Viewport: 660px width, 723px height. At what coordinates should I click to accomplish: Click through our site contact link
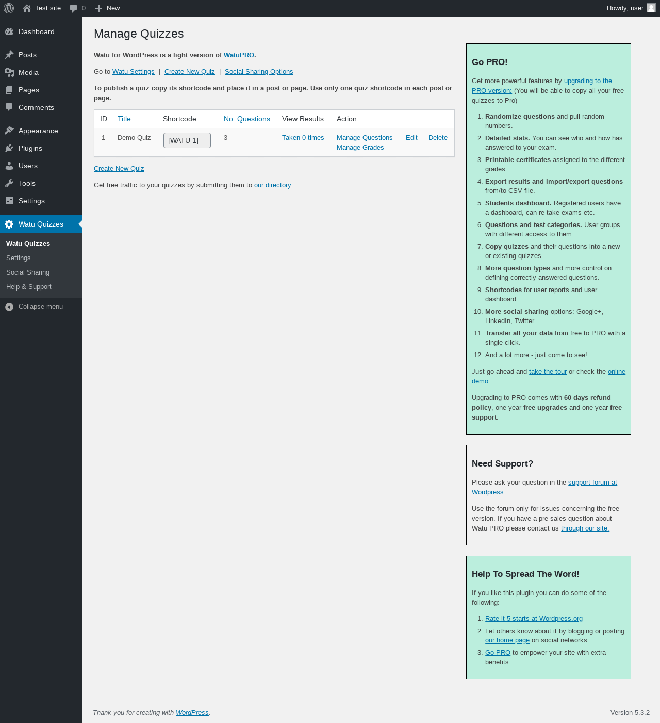(585, 528)
